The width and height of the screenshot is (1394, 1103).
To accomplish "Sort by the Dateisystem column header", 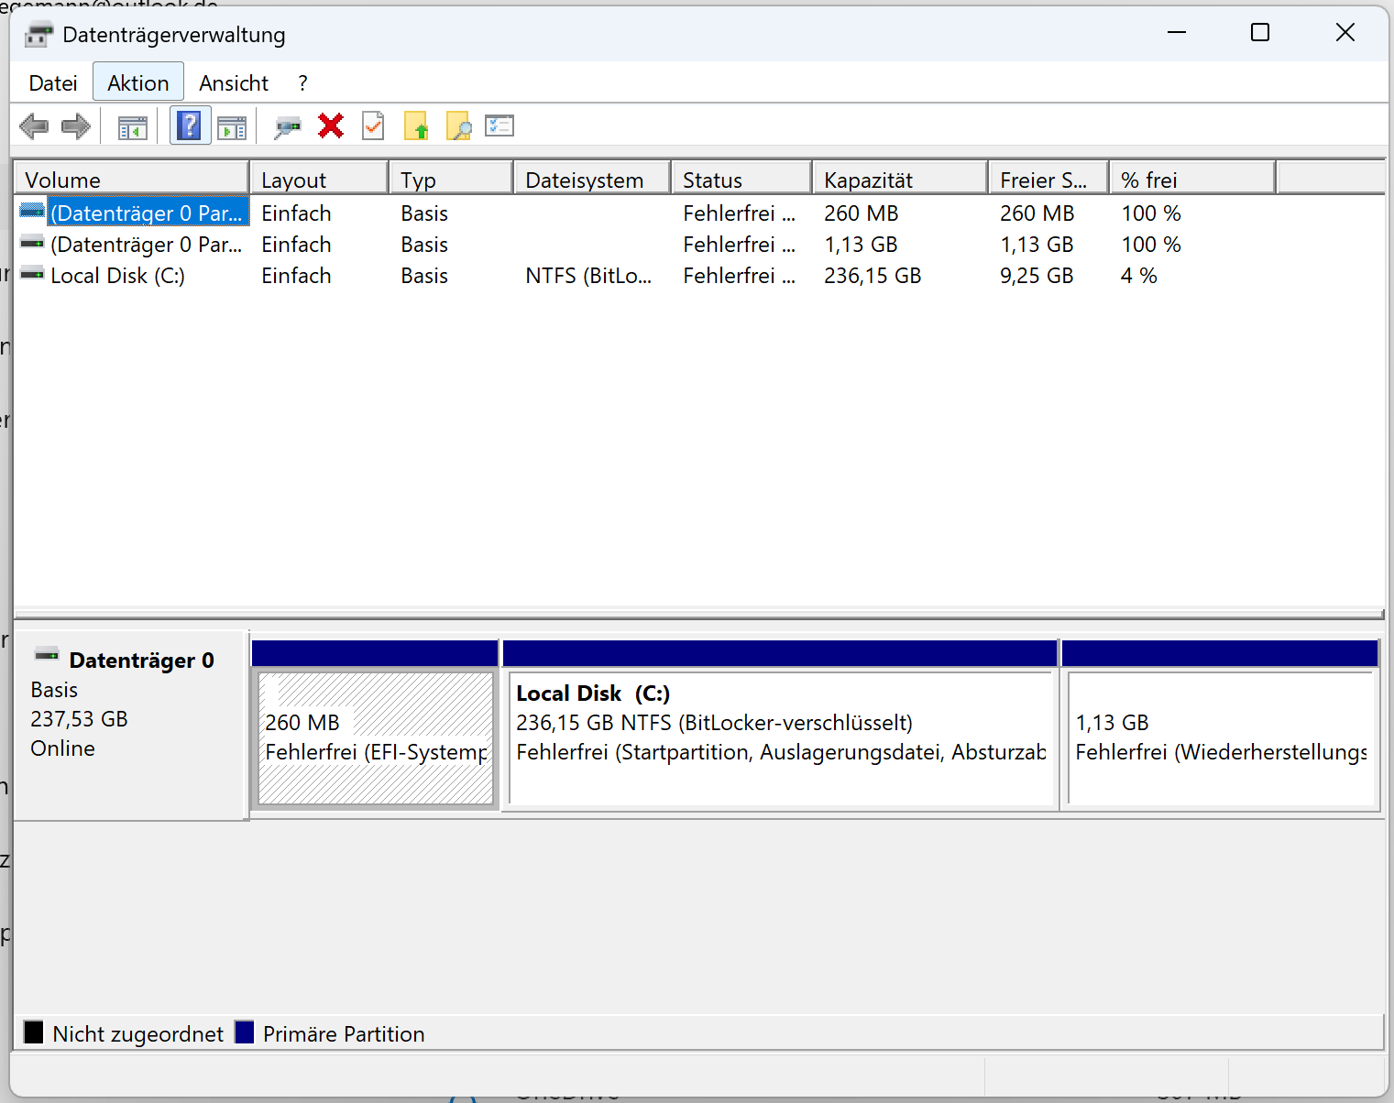I will click(x=592, y=180).
